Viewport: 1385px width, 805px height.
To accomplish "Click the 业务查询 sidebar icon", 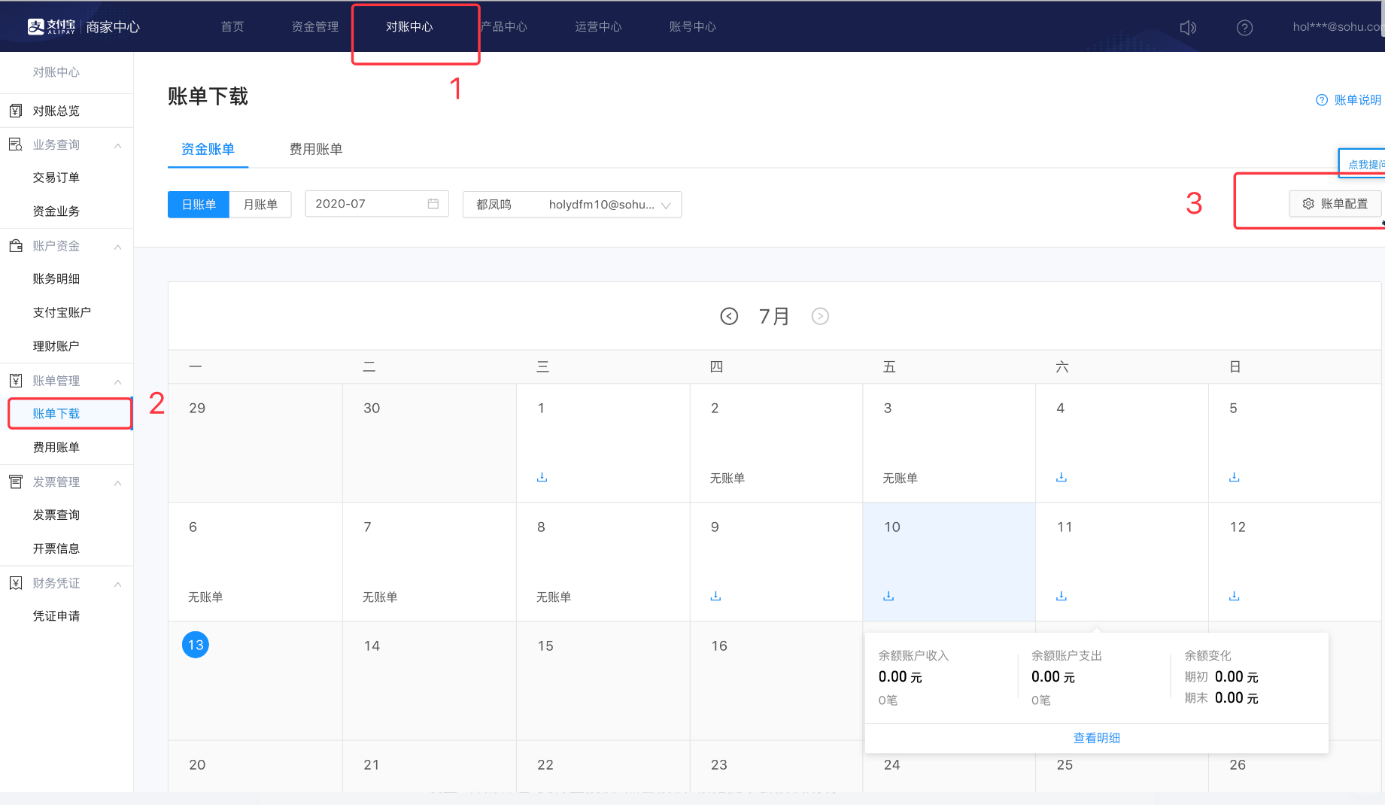I will pyautogui.click(x=16, y=144).
